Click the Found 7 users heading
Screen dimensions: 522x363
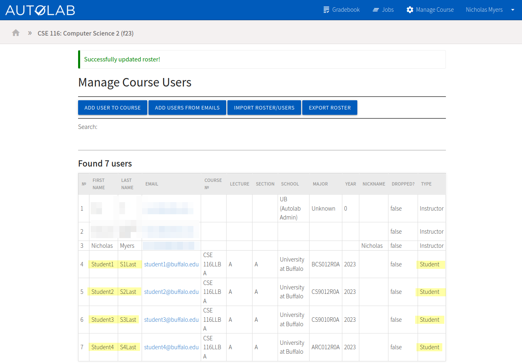105,164
